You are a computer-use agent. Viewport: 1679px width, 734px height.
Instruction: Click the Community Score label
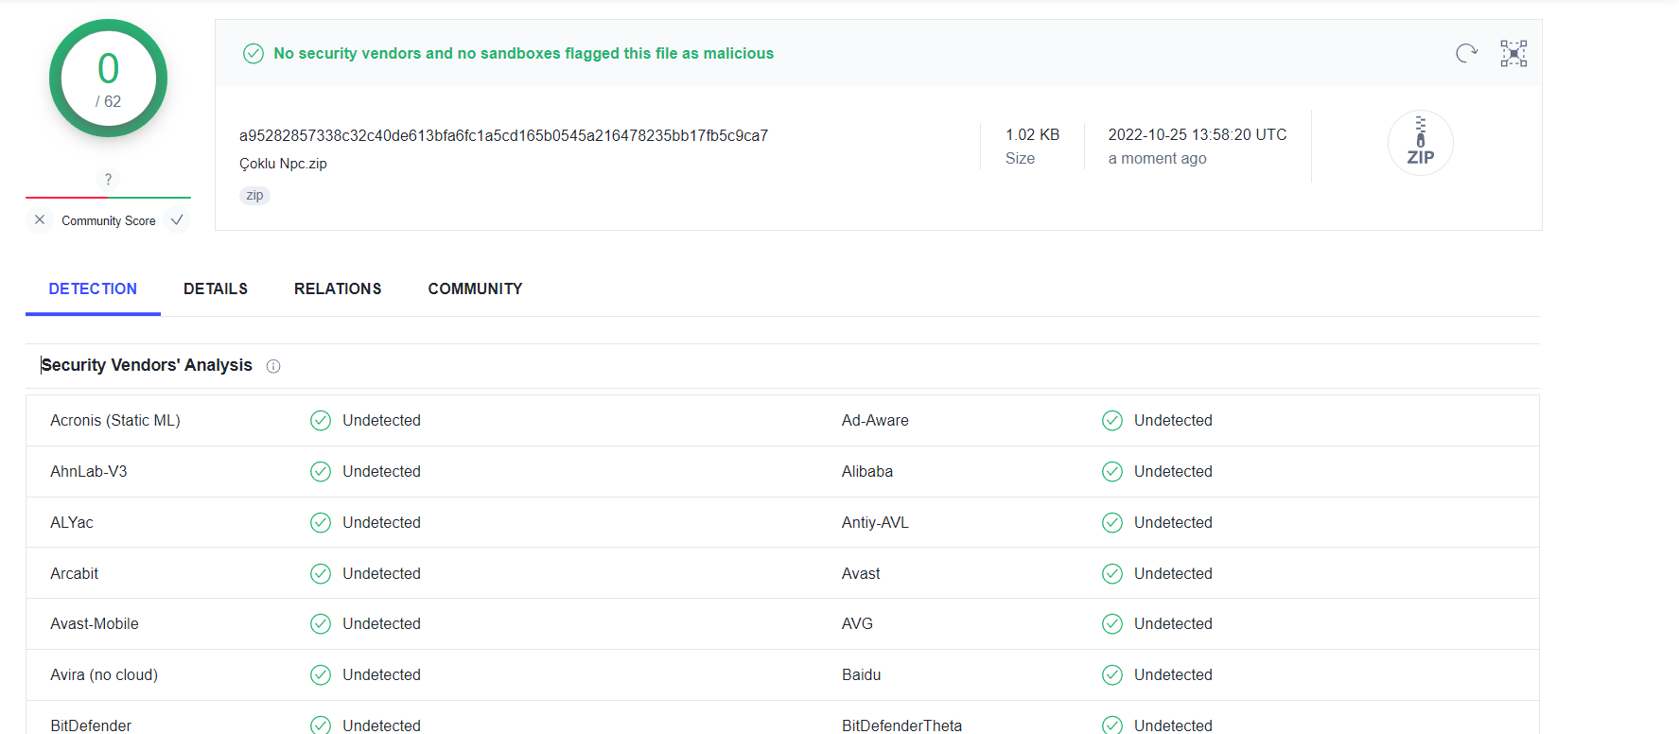tap(109, 220)
